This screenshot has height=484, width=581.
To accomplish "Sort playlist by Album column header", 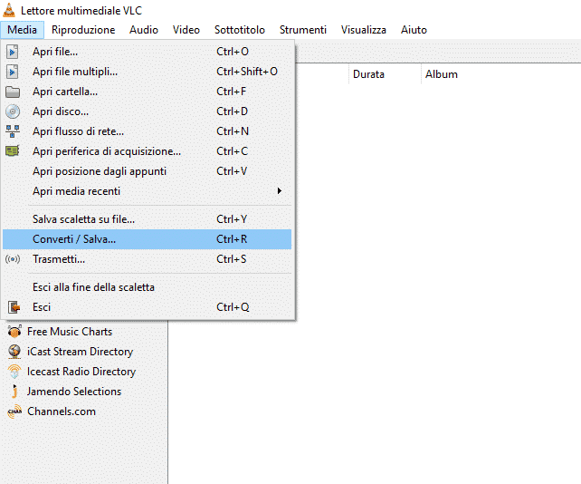I will pos(442,74).
